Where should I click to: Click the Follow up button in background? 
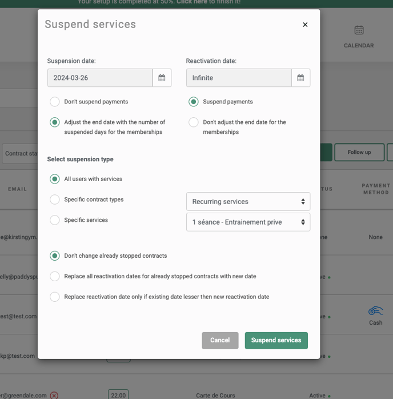point(359,152)
